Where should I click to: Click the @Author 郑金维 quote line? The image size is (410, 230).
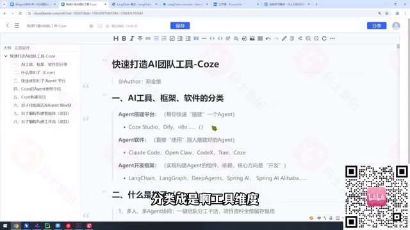pos(140,82)
